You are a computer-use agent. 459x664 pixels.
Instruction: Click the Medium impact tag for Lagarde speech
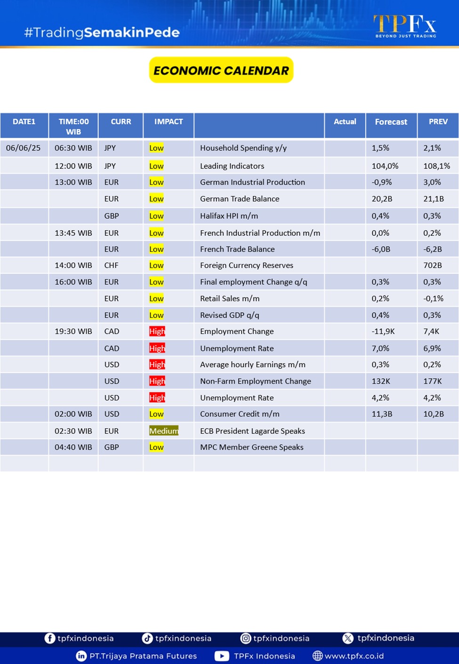pyautogui.click(x=163, y=431)
